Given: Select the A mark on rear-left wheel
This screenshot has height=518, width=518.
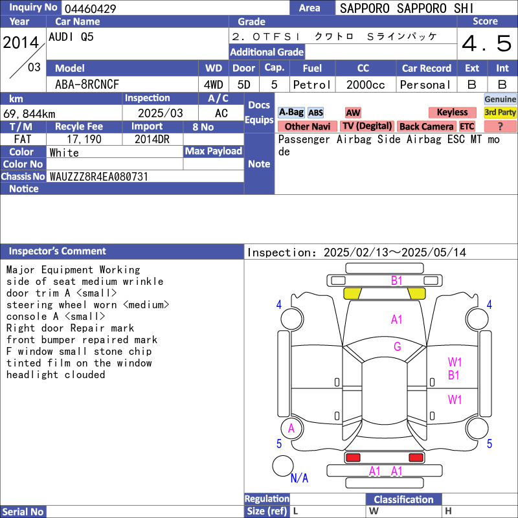Looking at the screenshot, I should 291,428.
